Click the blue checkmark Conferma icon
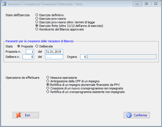162x127 pixels. click(129, 115)
